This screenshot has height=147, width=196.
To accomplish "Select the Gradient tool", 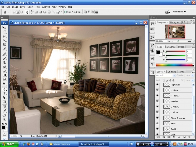I will coord(4,75).
